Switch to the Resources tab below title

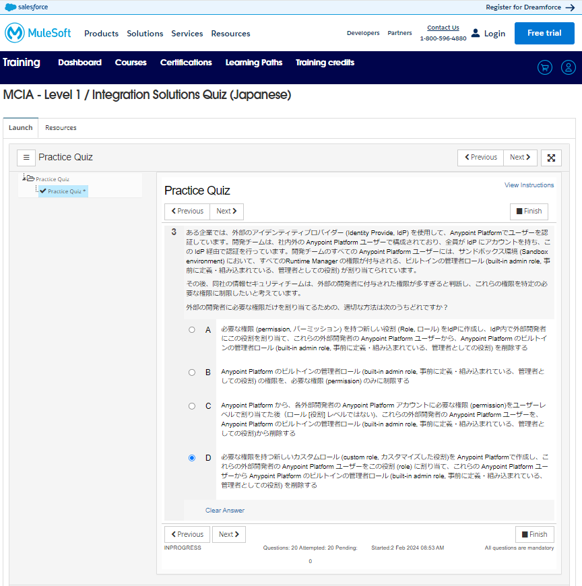[x=61, y=127]
